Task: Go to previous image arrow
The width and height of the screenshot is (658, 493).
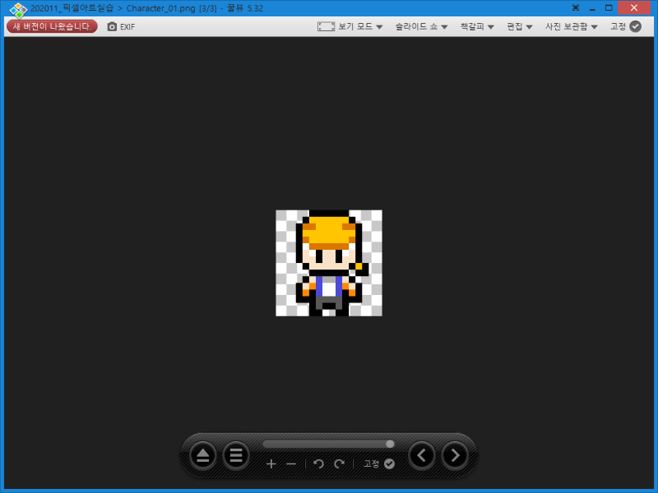Action: (422, 455)
